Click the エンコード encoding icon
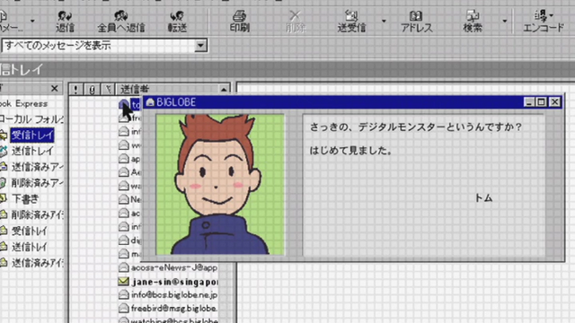 tap(544, 22)
